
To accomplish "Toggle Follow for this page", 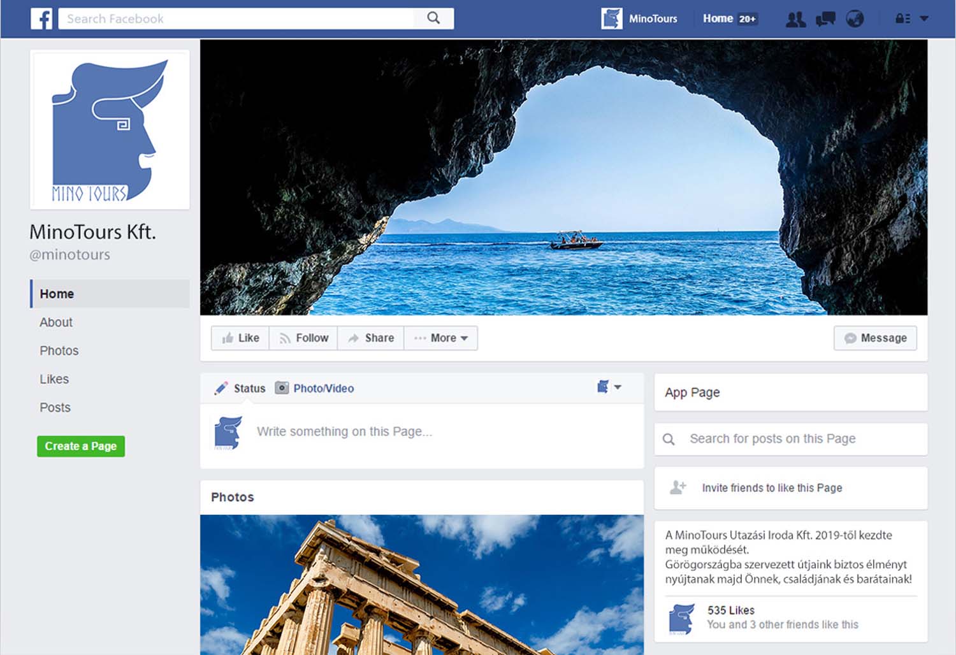I will (x=303, y=338).
